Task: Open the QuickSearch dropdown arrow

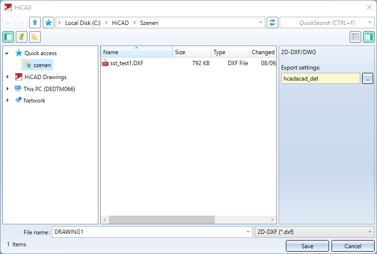Action: pos(370,23)
